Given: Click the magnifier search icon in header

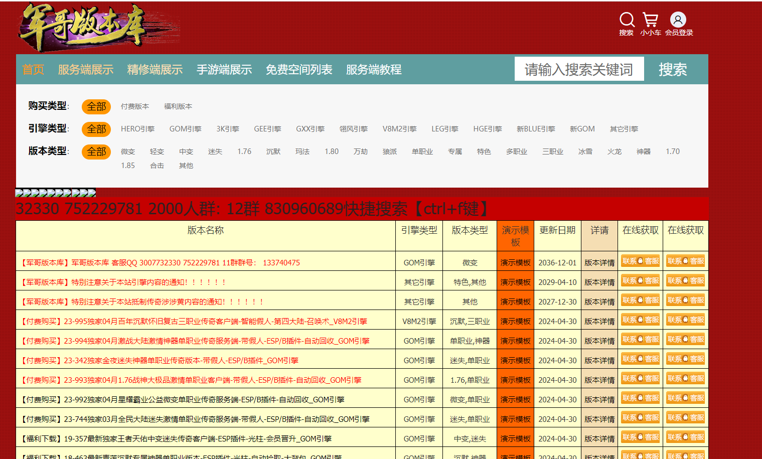Looking at the screenshot, I should point(627,20).
